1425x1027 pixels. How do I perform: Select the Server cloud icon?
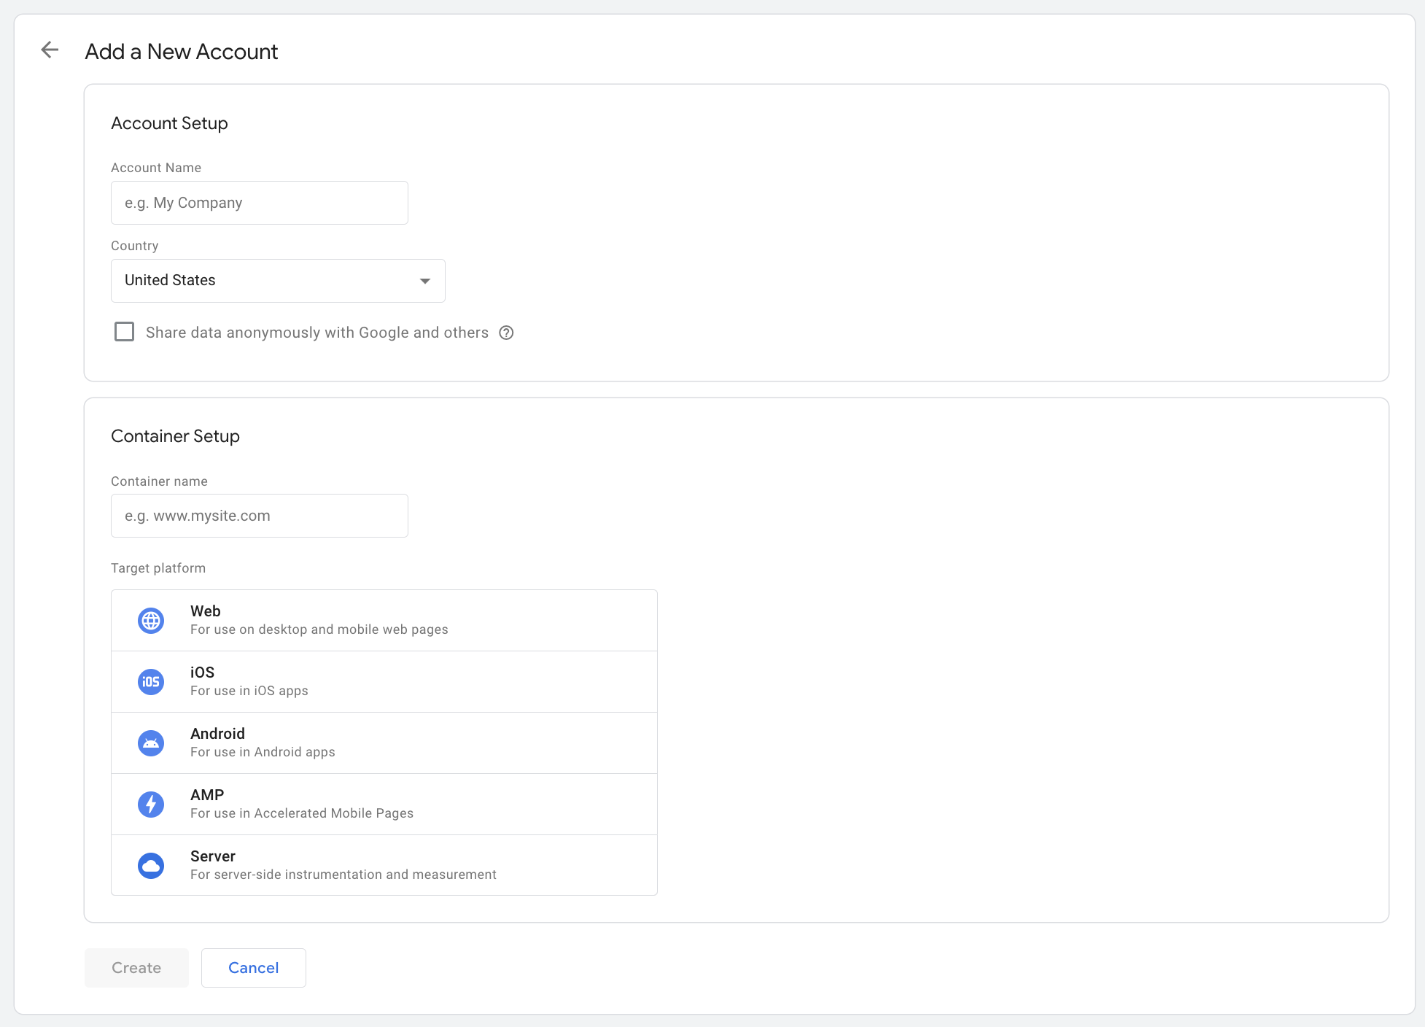151,866
